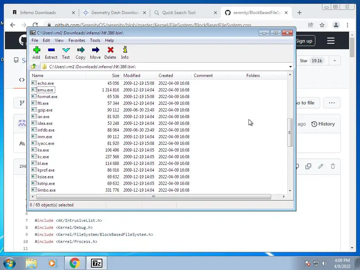Select the iyacc.exe file
The image size is (360, 270).
pos(46,143)
